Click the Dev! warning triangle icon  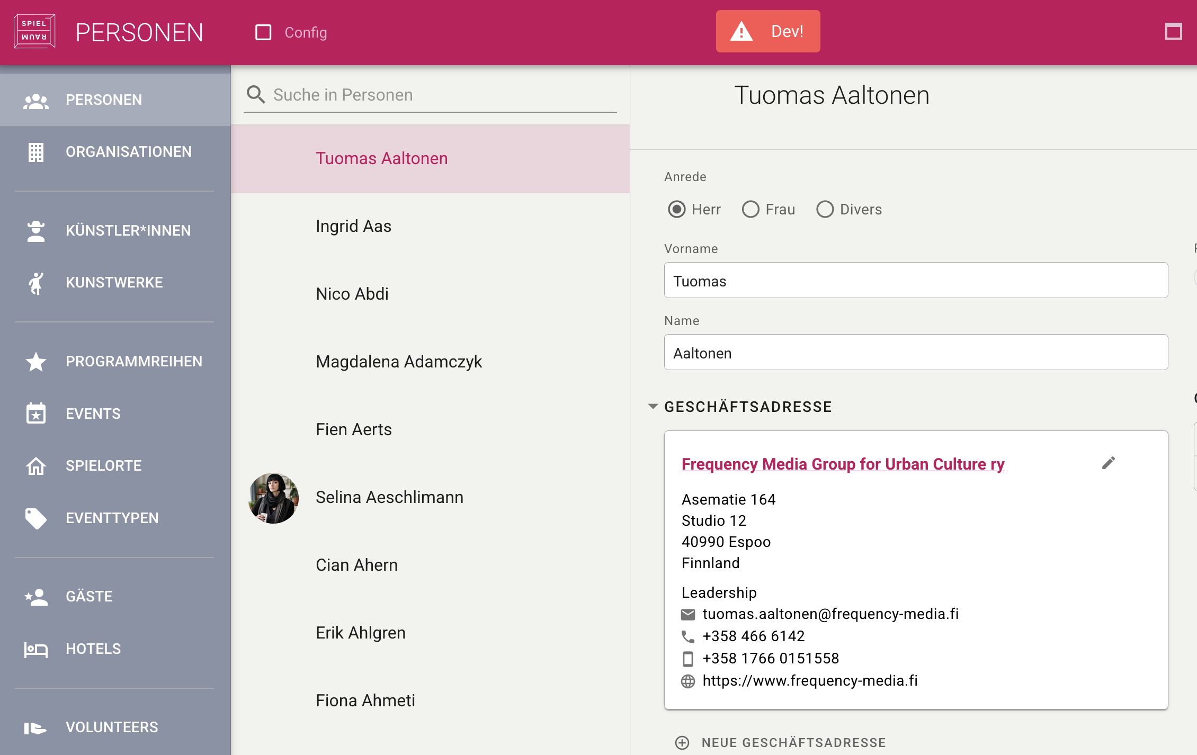pos(741,31)
